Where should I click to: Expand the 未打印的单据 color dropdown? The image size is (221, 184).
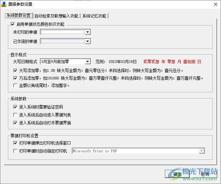click(x=88, y=32)
